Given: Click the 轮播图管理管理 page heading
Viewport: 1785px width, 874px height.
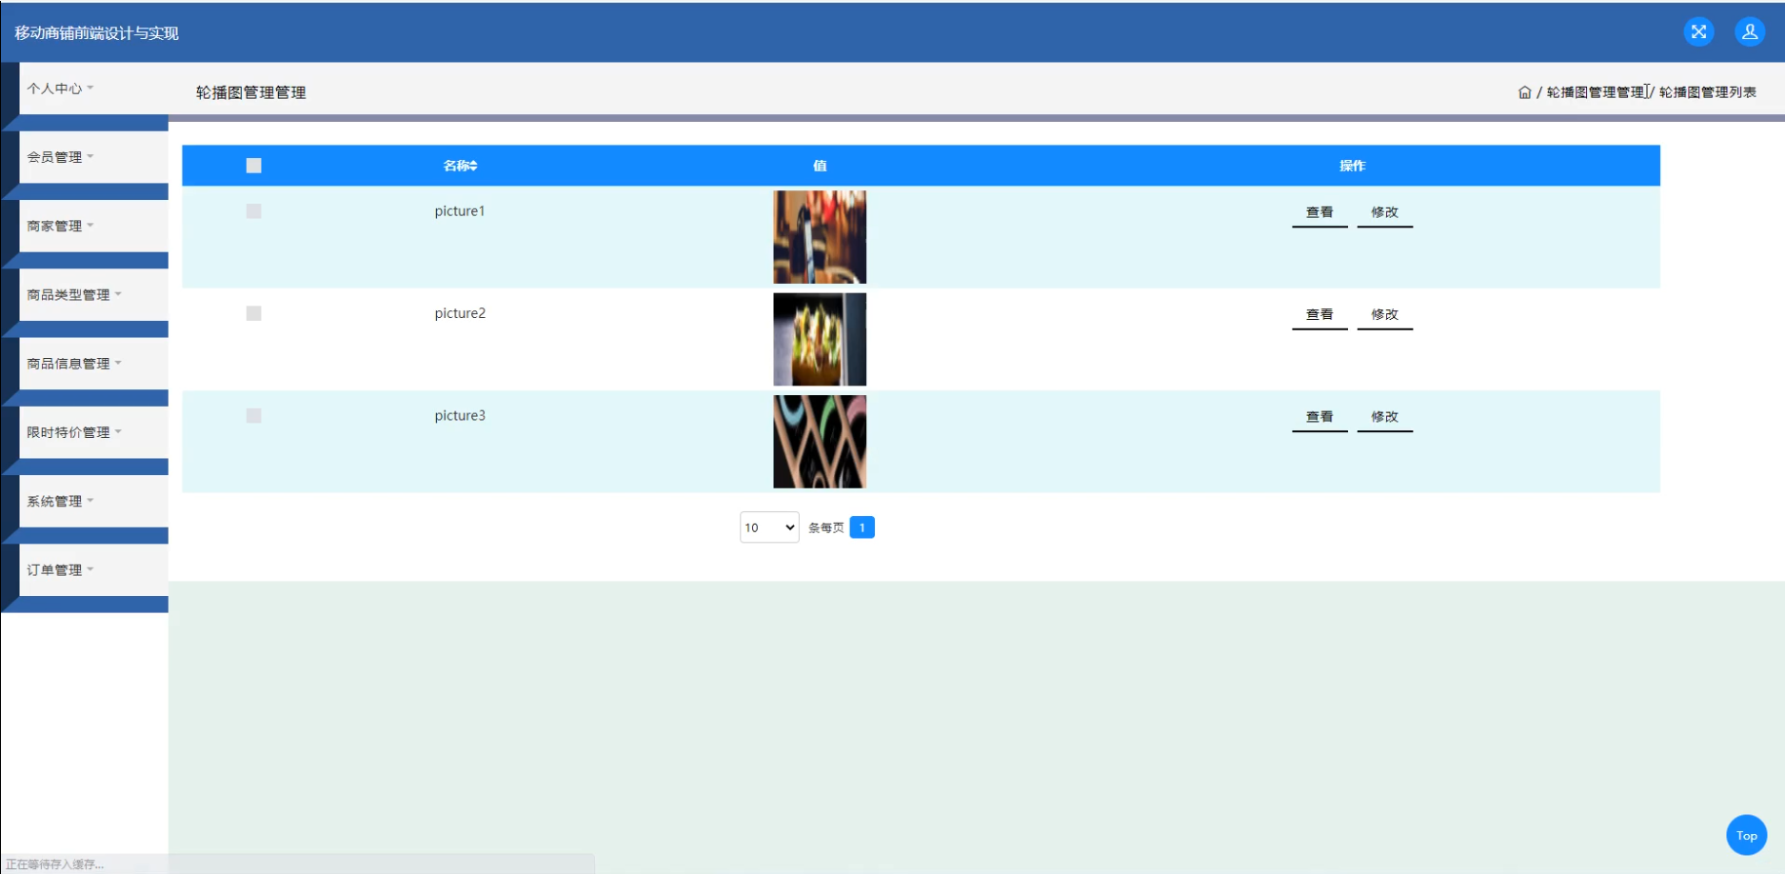Looking at the screenshot, I should click(x=250, y=92).
